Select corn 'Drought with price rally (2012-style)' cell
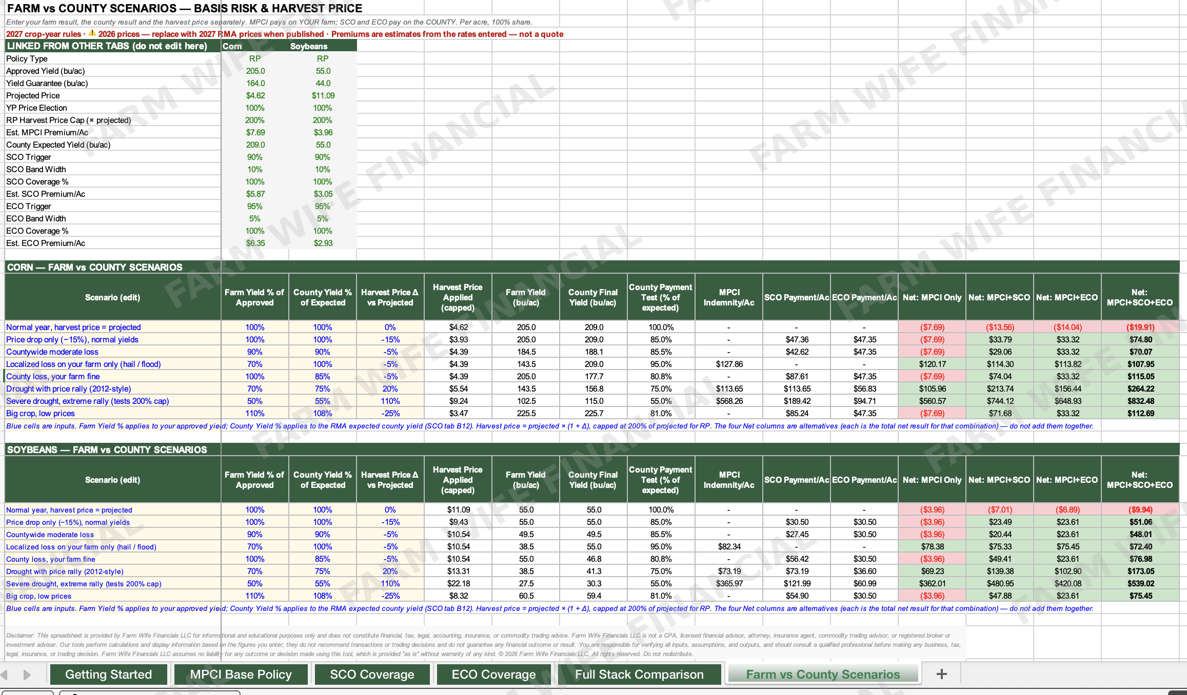 tap(113, 389)
